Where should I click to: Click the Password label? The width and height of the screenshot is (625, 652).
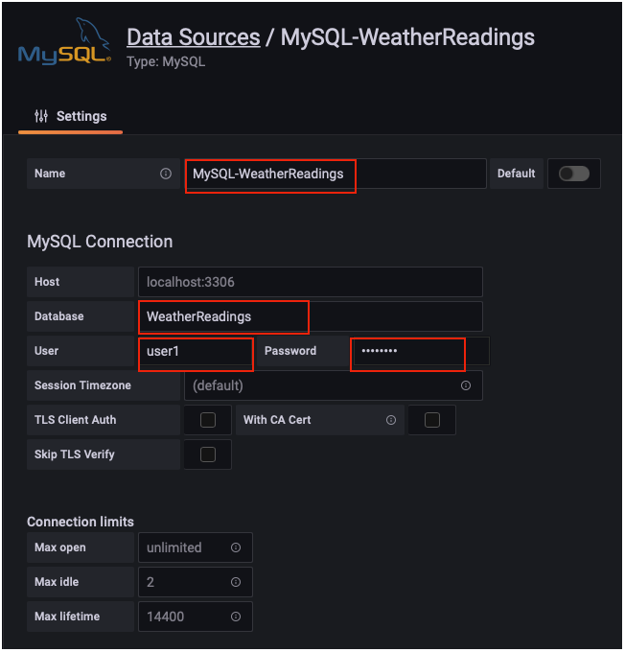click(290, 351)
